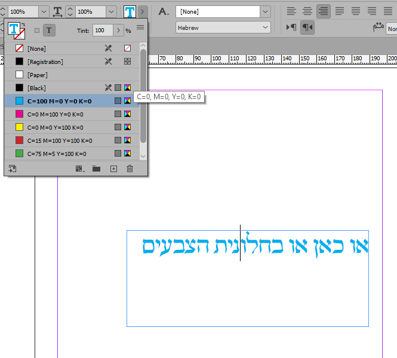The width and height of the screenshot is (397, 358).
Task: Click the active Align Right button
Action: pyautogui.click(x=324, y=11)
